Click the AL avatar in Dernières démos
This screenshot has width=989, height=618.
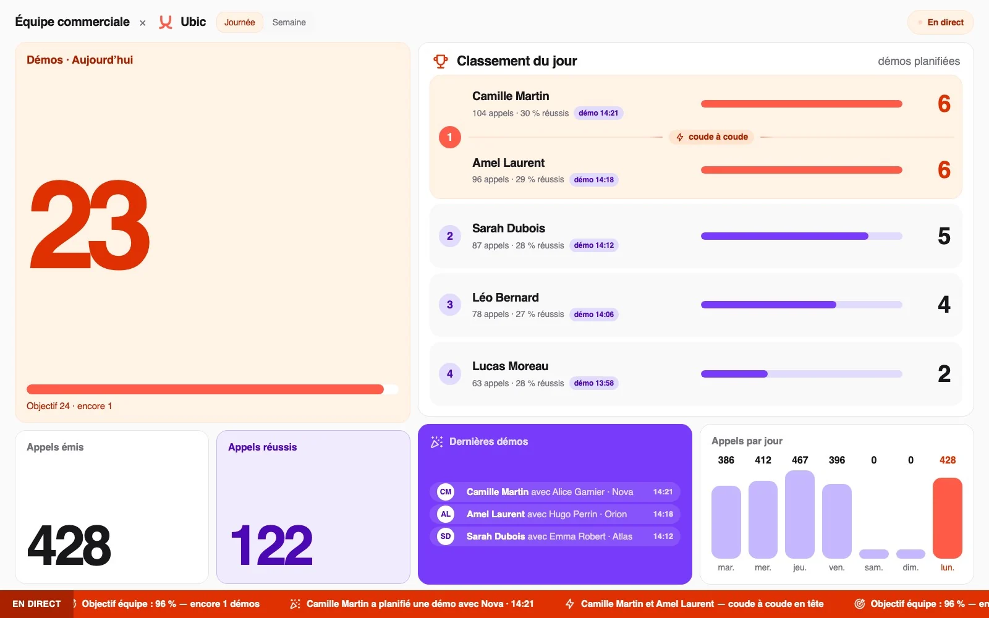tap(446, 514)
